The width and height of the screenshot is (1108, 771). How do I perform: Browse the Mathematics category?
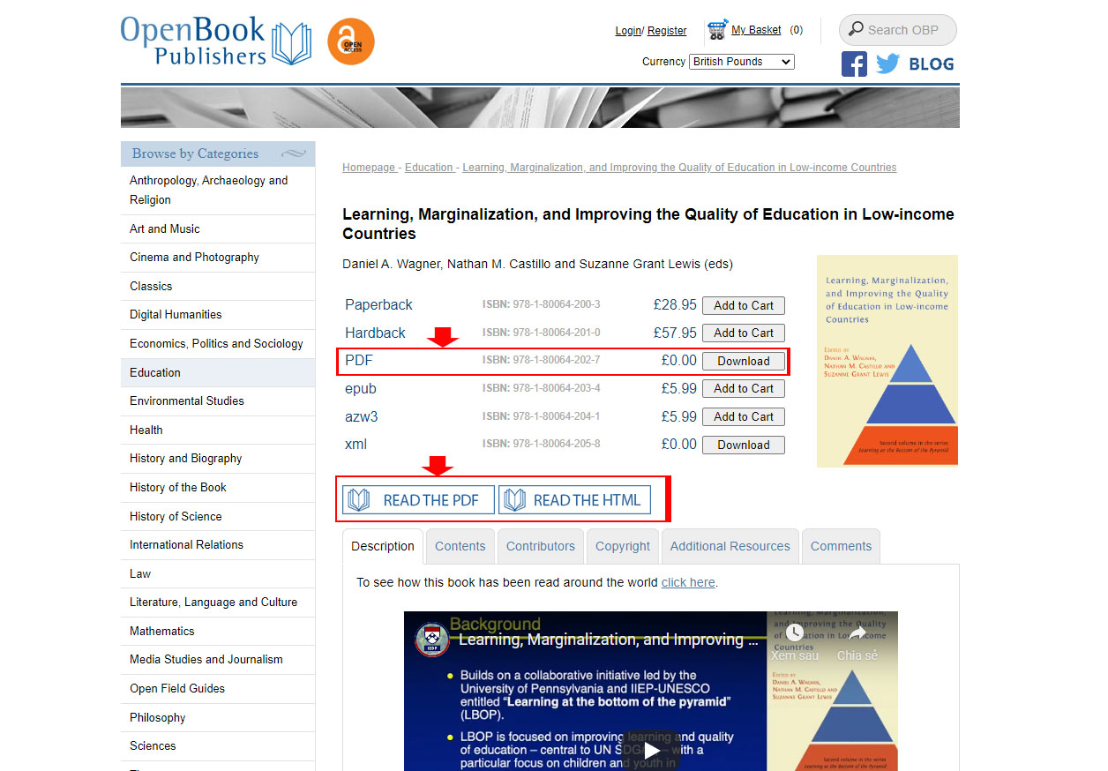(218, 632)
